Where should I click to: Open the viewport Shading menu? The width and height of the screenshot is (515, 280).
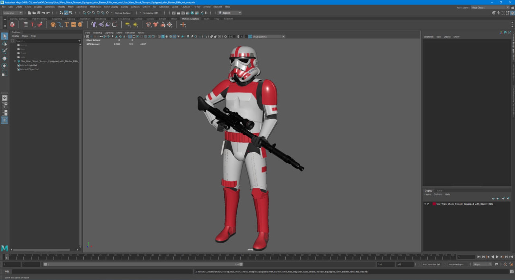point(97,33)
